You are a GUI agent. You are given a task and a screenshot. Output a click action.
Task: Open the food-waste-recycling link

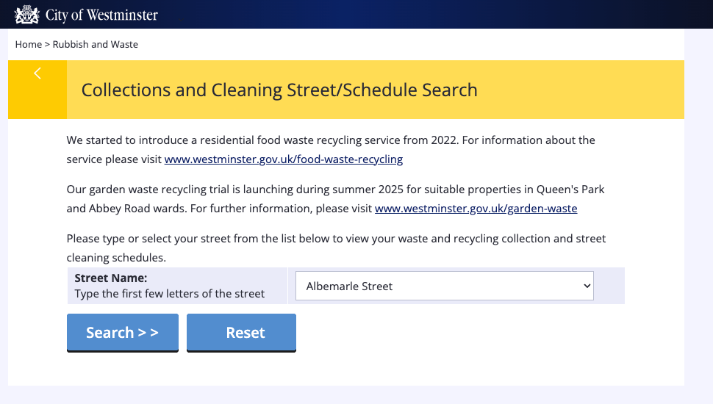point(283,159)
